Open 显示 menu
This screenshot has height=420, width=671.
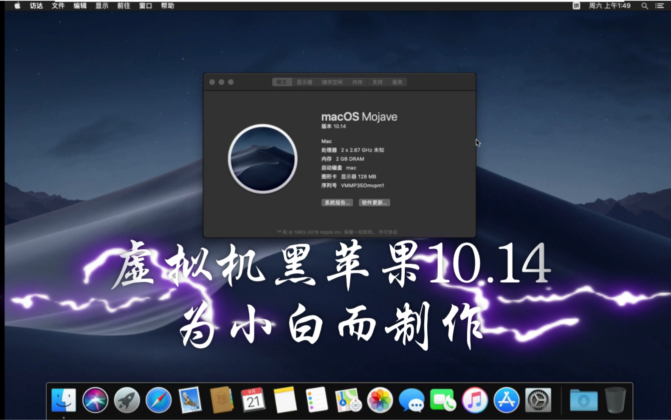(102, 6)
